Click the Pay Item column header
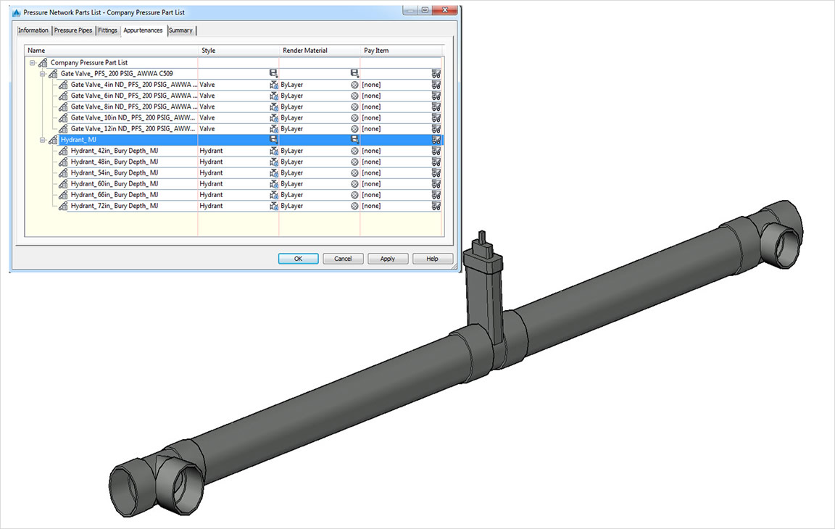 pos(402,51)
